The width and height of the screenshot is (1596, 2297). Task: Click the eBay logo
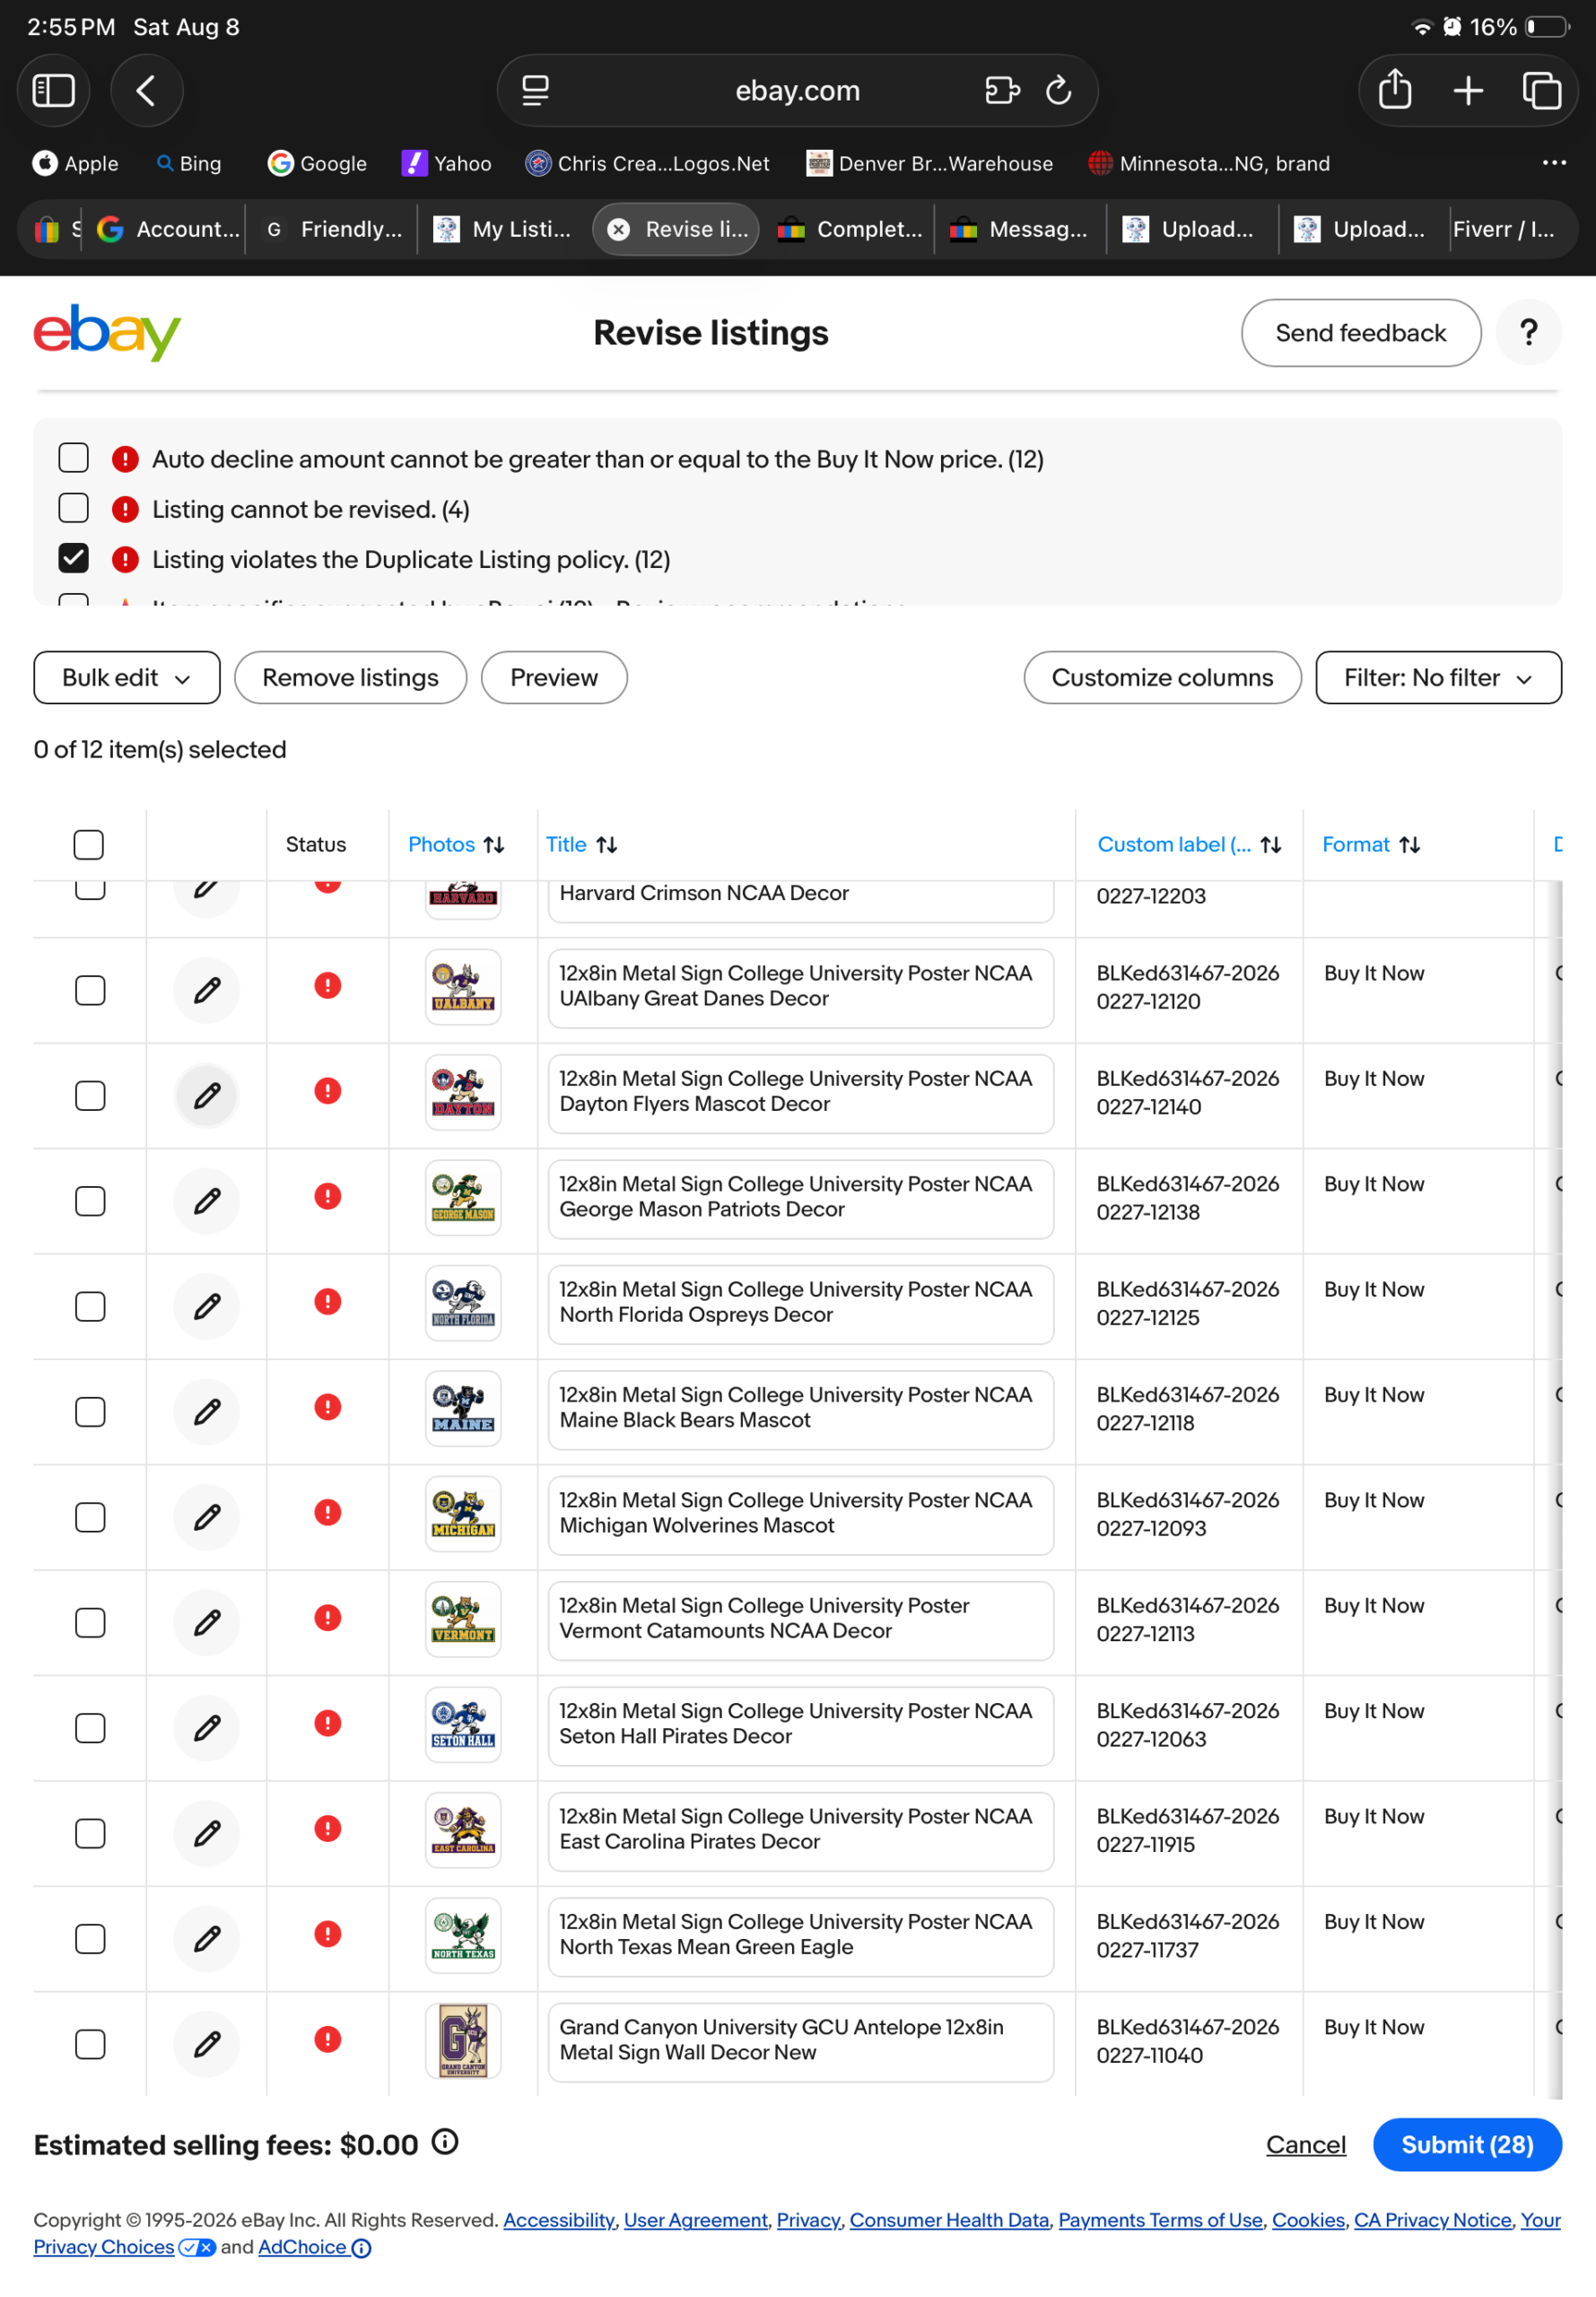(107, 333)
